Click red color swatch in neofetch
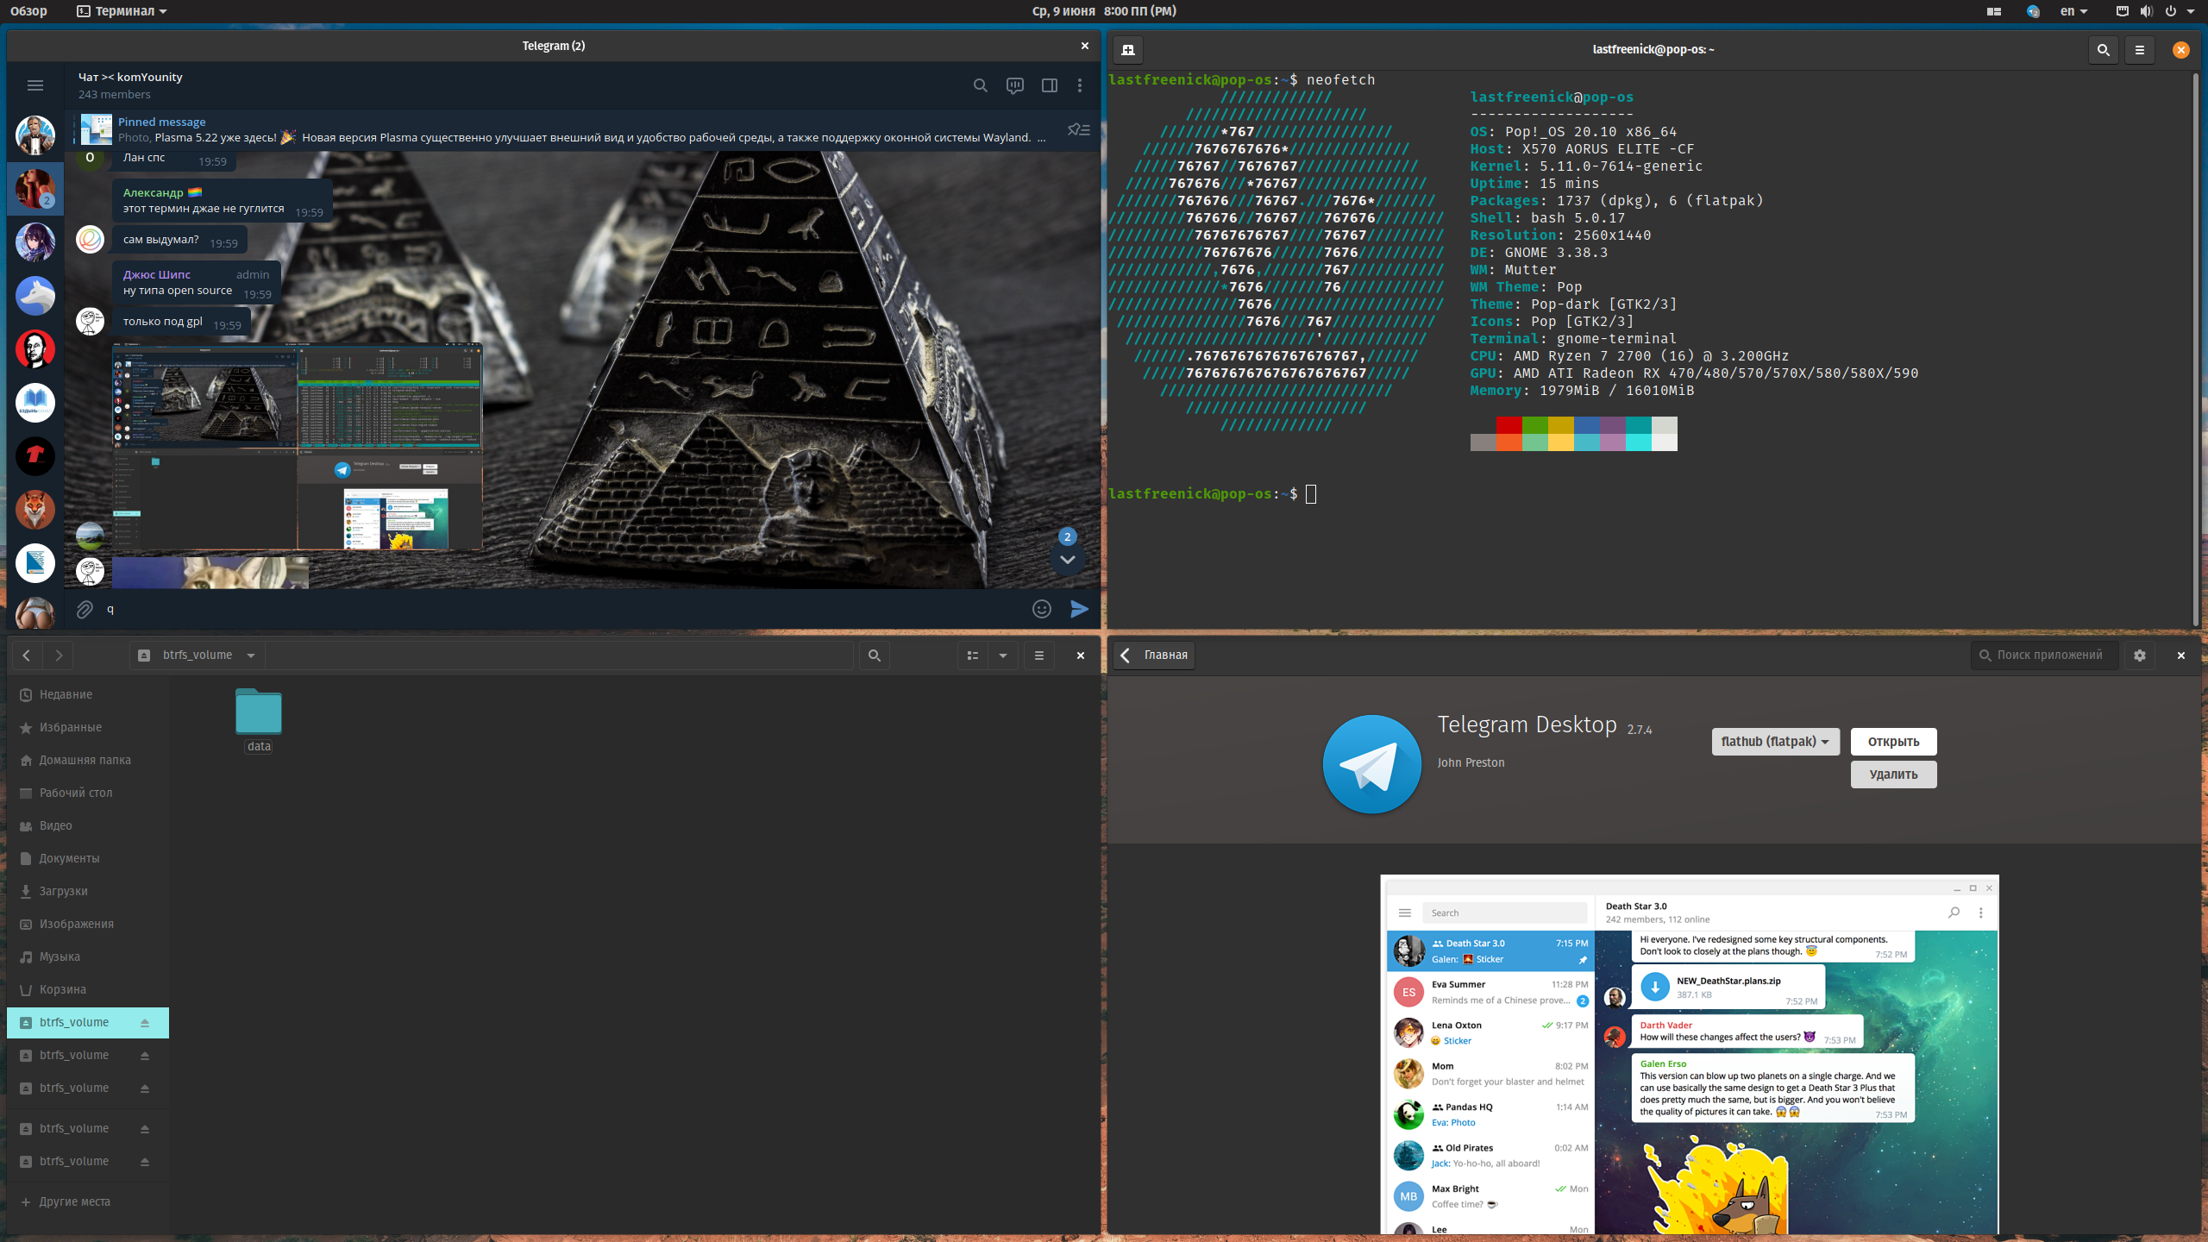 pos(1509,425)
